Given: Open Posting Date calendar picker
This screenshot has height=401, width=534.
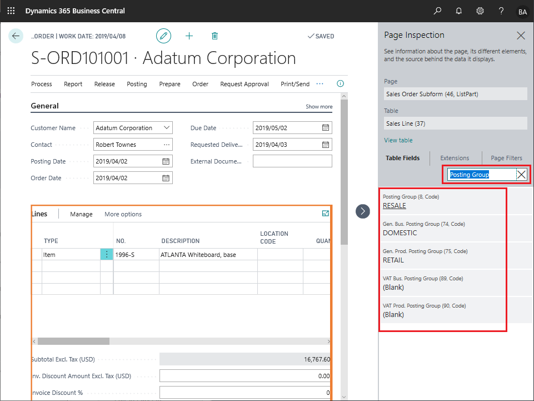Looking at the screenshot, I should [x=166, y=161].
